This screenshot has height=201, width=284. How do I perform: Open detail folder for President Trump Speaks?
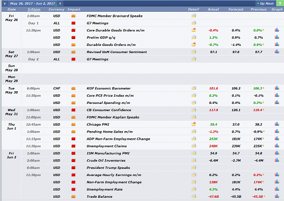coord(194,167)
